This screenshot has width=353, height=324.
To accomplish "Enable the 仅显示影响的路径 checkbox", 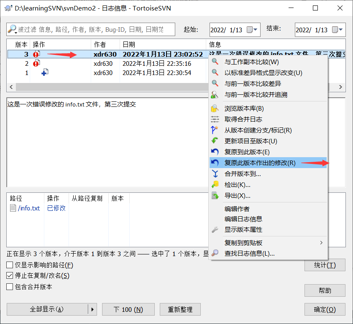I will pos(10,265).
